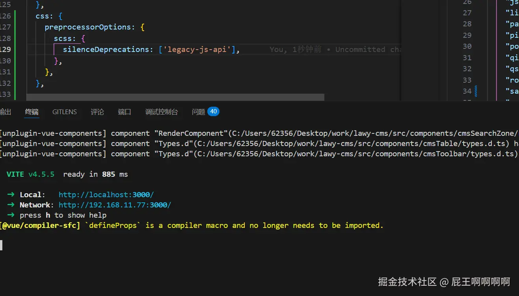Open the GITLENS panel tab
This screenshot has height=296, width=519.
click(65, 112)
